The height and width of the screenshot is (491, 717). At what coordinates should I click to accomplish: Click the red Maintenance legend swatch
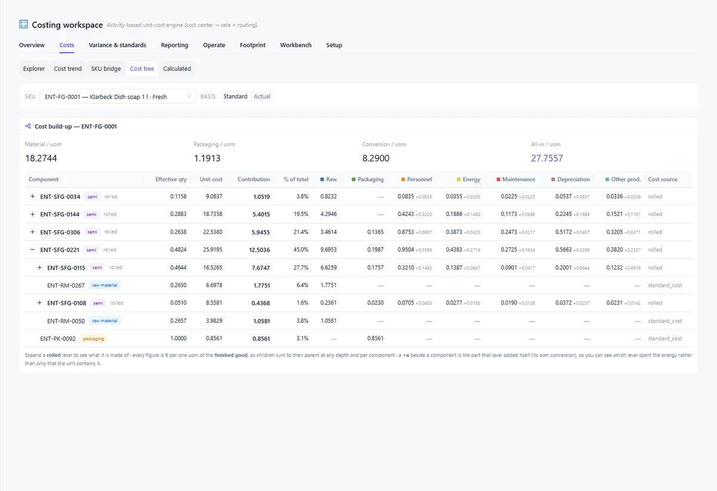click(x=498, y=179)
